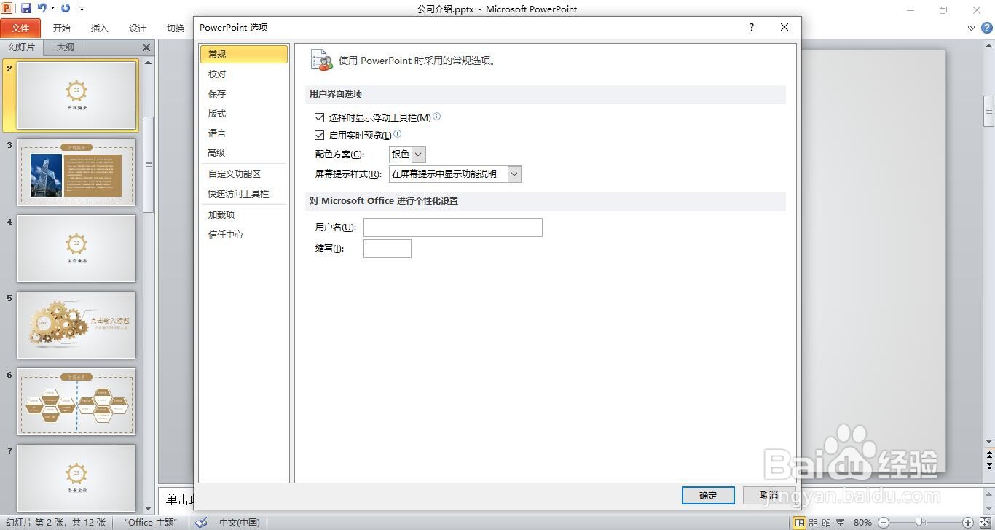Select 加载项 in options list

(244, 214)
